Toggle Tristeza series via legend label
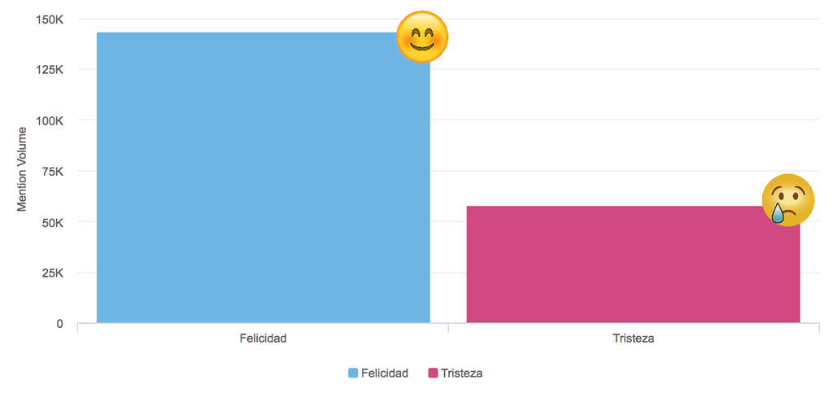 click(461, 373)
